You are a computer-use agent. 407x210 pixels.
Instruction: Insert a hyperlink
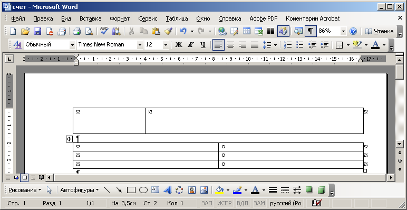tap(222, 32)
